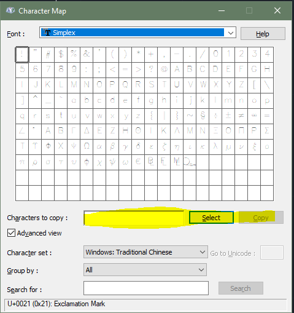Select the dollar sign $ character cell
This screenshot has width=294, height=313.
point(61,55)
